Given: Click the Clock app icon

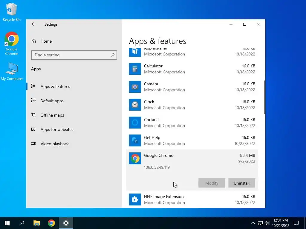Looking at the screenshot, I should pos(135,105).
